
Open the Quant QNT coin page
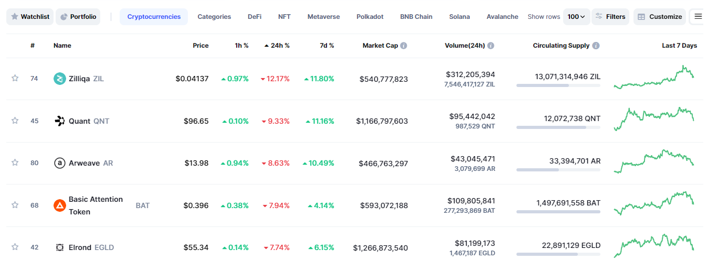tap(89, 121)
